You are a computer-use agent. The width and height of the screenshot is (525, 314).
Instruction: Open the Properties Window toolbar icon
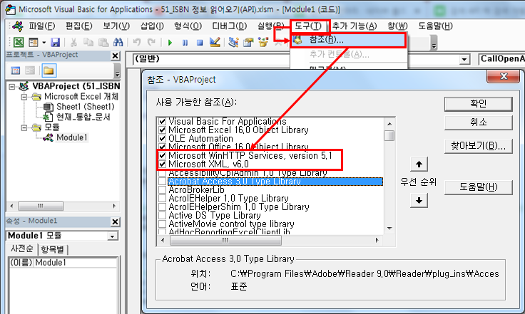click(x=248, y=43)
